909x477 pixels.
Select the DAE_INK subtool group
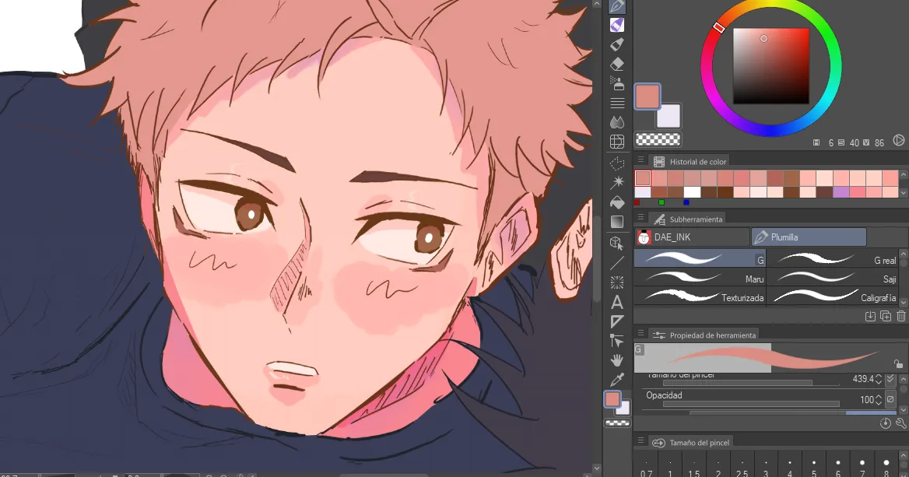[692, 237]
